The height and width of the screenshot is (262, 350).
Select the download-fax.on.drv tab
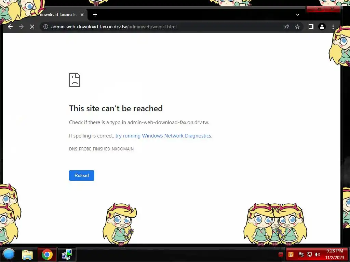pyautogui.click(x=58, y=15)
